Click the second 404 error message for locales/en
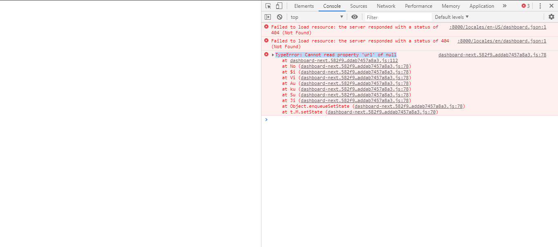Screen dimensions: 558x247 (360, 44)
